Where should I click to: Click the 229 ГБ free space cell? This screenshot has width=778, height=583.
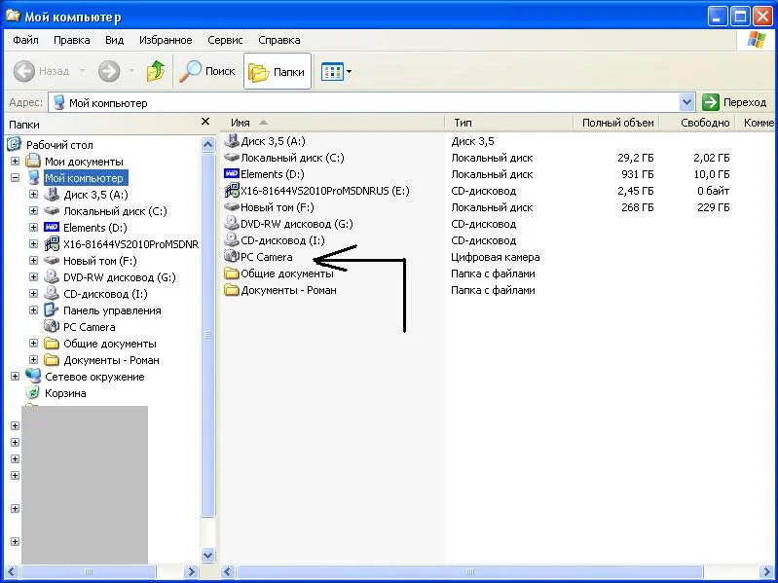click(x=713, y=207)
